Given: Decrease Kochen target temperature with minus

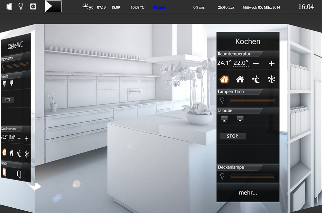Looking at the screenshot, I should pos(256,63).
